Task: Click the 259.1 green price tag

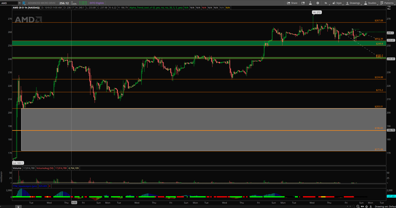Action: pyautogui.click(x=390, y=33)
